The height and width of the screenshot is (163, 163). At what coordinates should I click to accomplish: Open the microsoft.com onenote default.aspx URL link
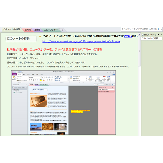(81, 41)
